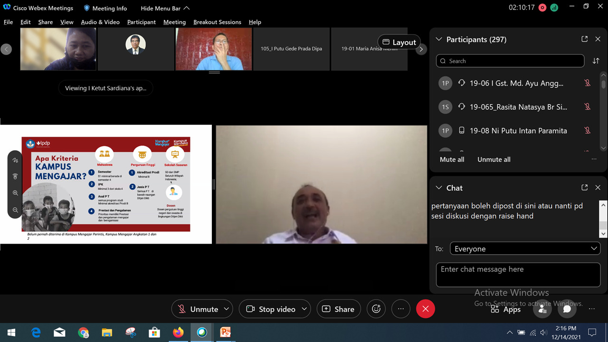End the meeting with red X button
The width and height of the screenshot is (608, 342).
(426, 309)
